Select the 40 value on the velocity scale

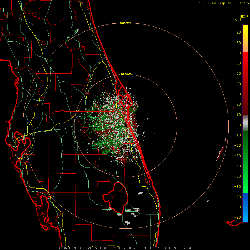[239, 84]
